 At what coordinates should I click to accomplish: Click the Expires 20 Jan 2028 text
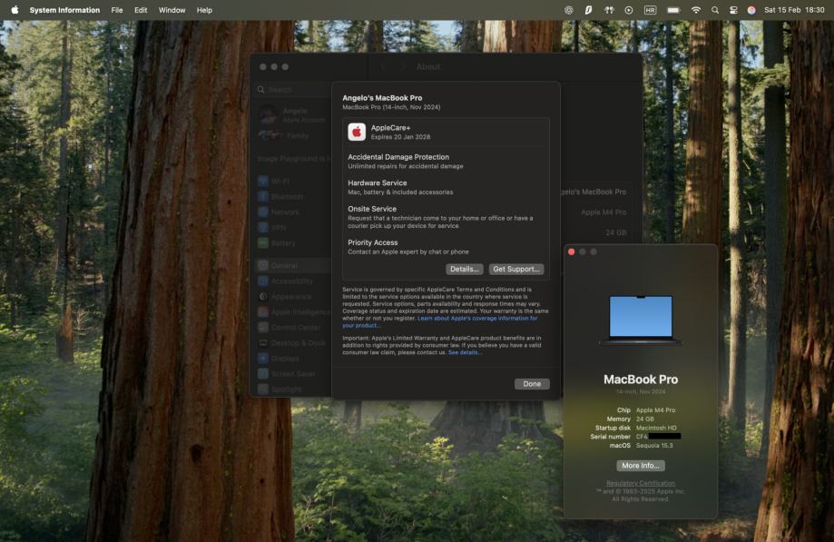pyautogui.click(x=400, y=137)
